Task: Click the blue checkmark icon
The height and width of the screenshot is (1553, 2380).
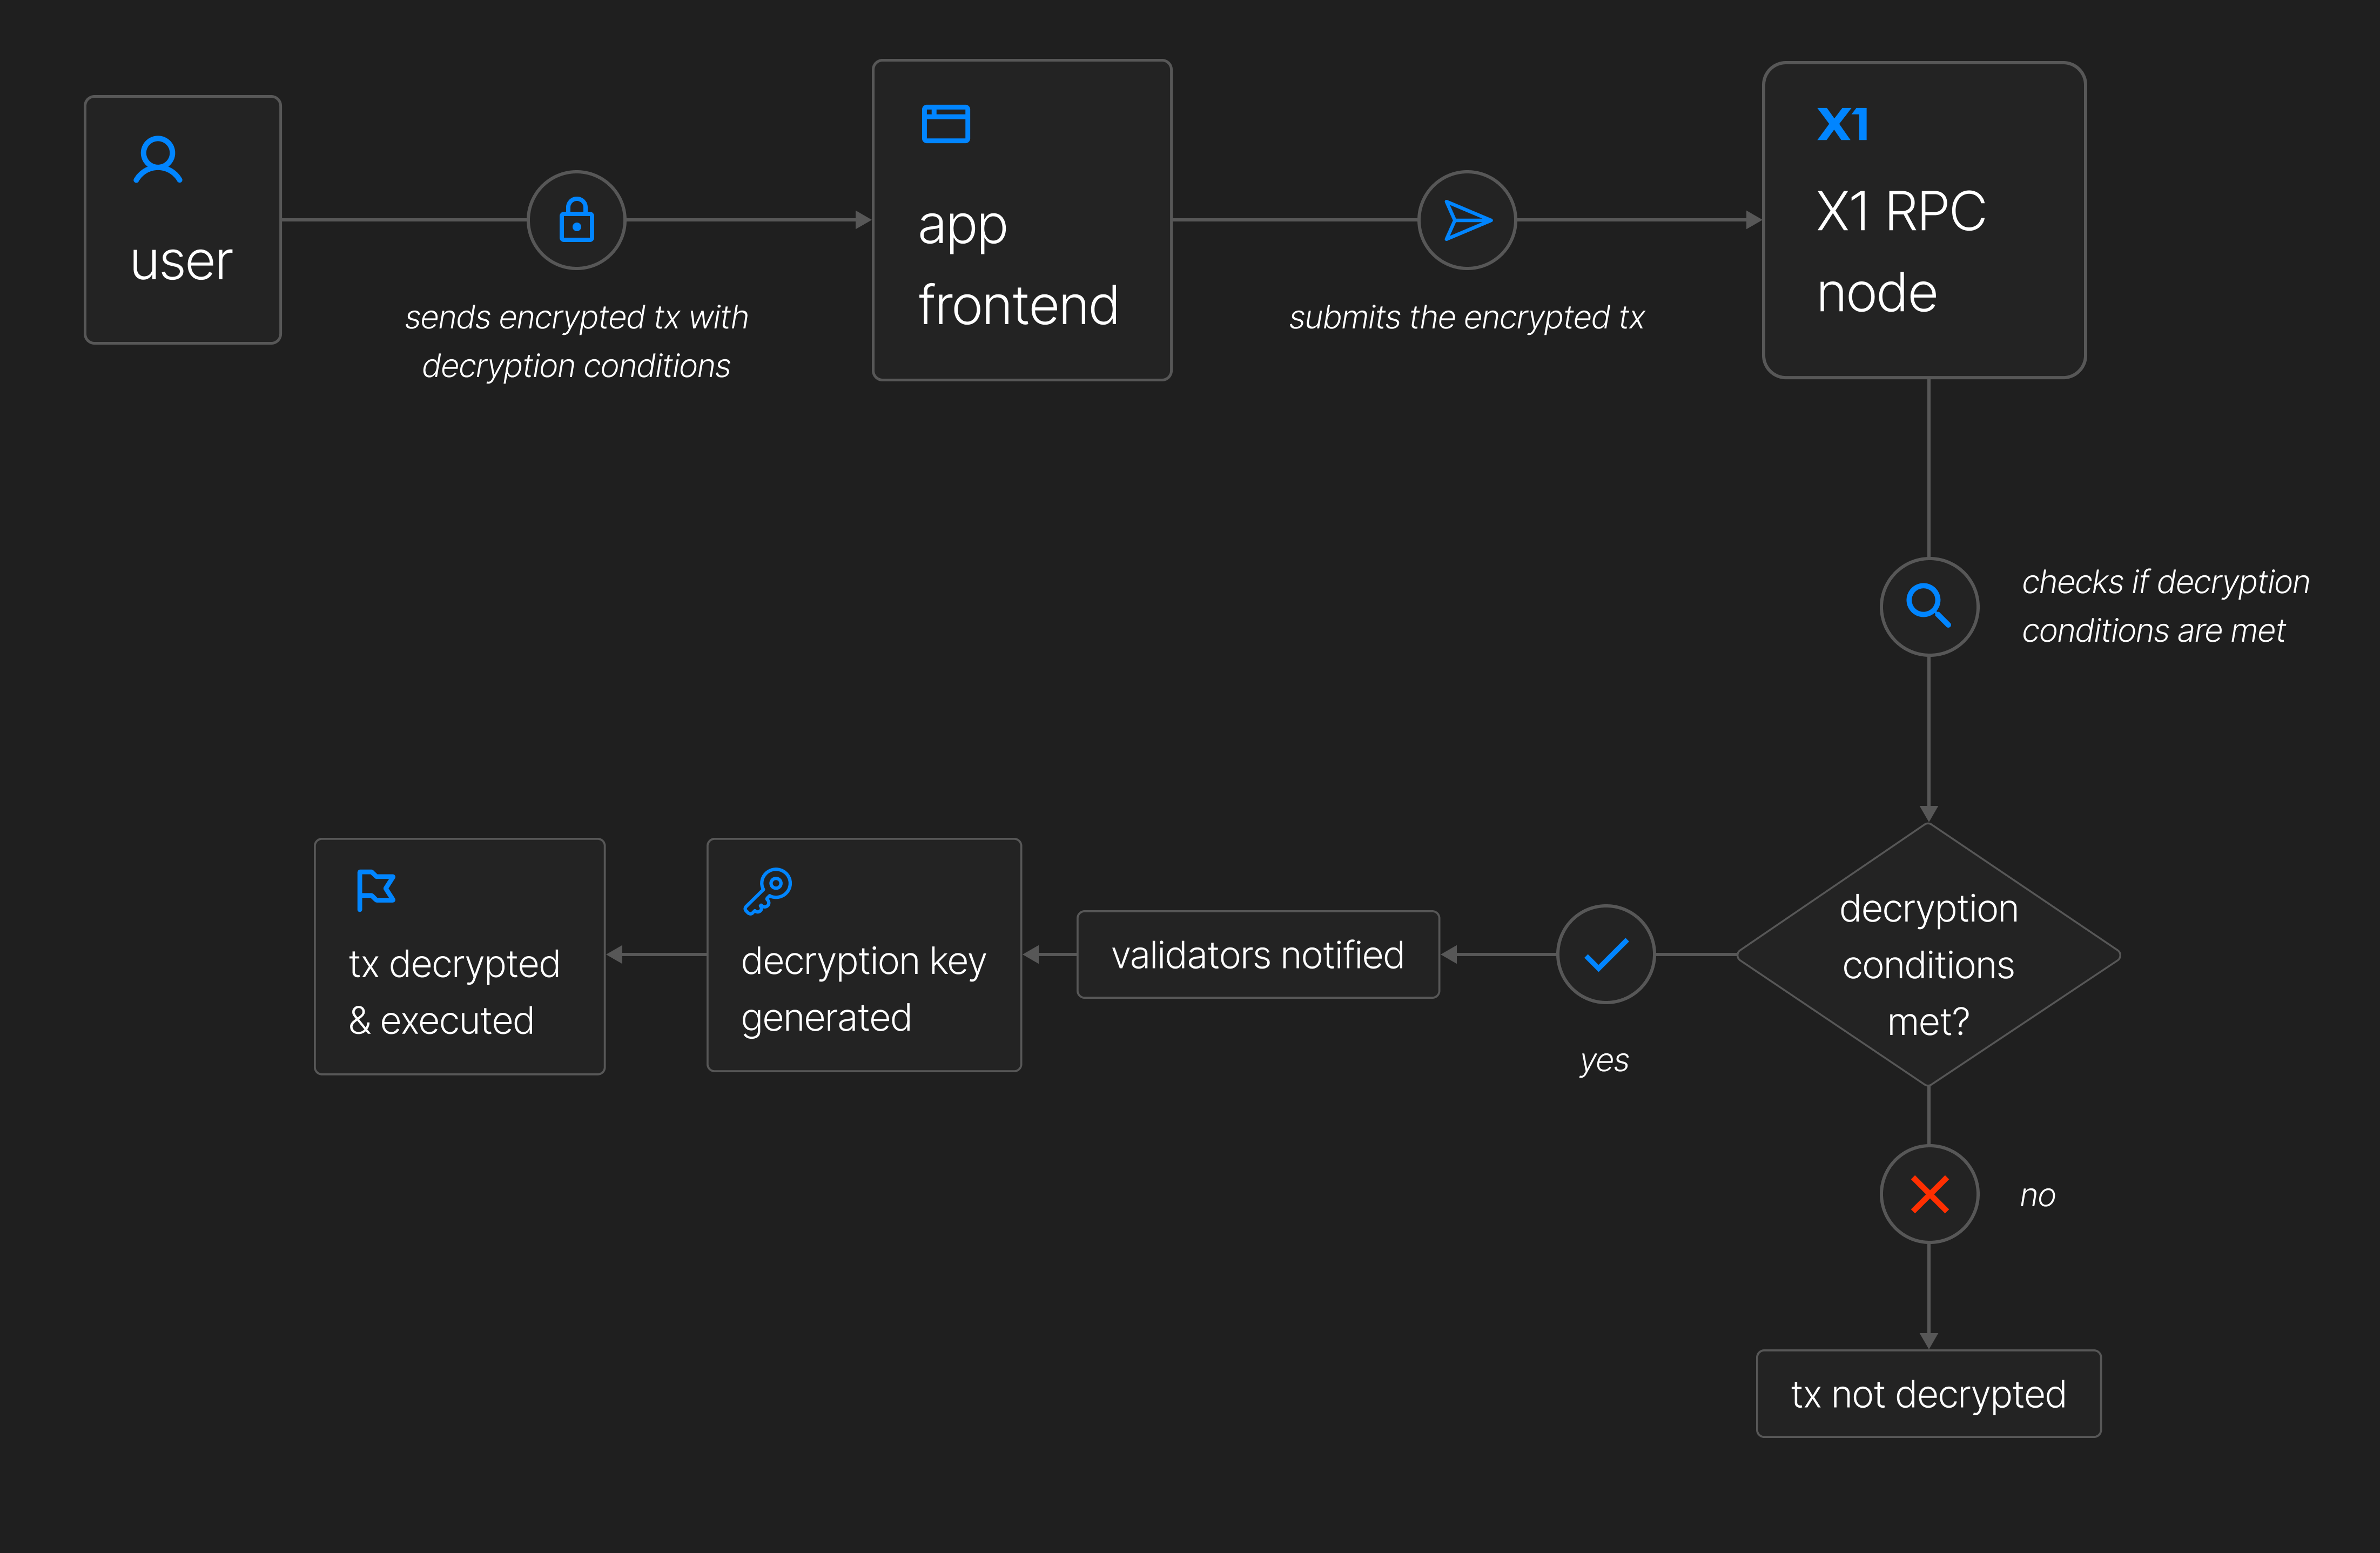Action: click(1606, 954)
